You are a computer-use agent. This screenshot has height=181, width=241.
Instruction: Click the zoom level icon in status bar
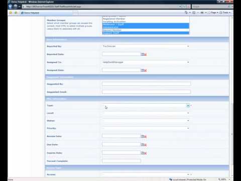point(219,179)
